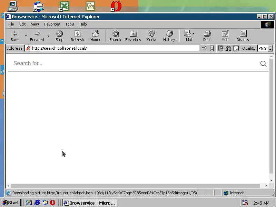Open the Edit menu

click(22, 24)
